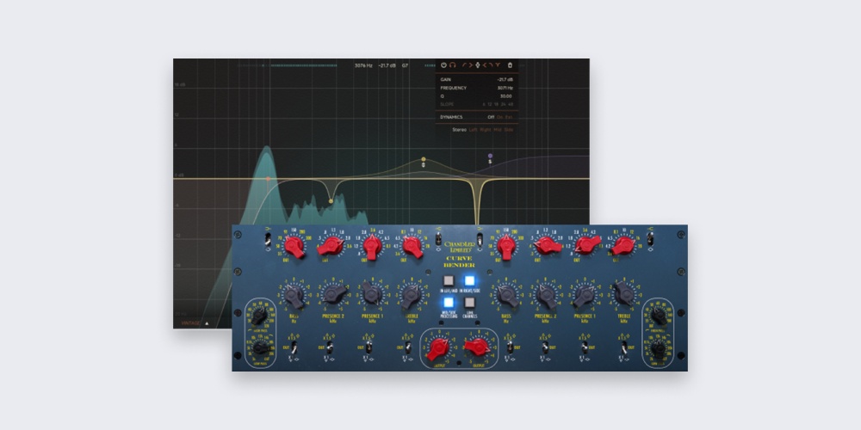The height and width of the screenshot is (430, 861).
Task: Expand the Vintage mode selector arrow
Action: [x=206, y=323]
